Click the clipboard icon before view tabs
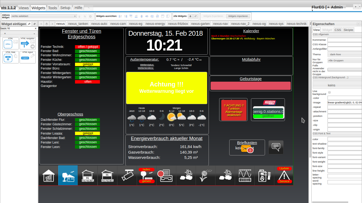 point(47,24)
